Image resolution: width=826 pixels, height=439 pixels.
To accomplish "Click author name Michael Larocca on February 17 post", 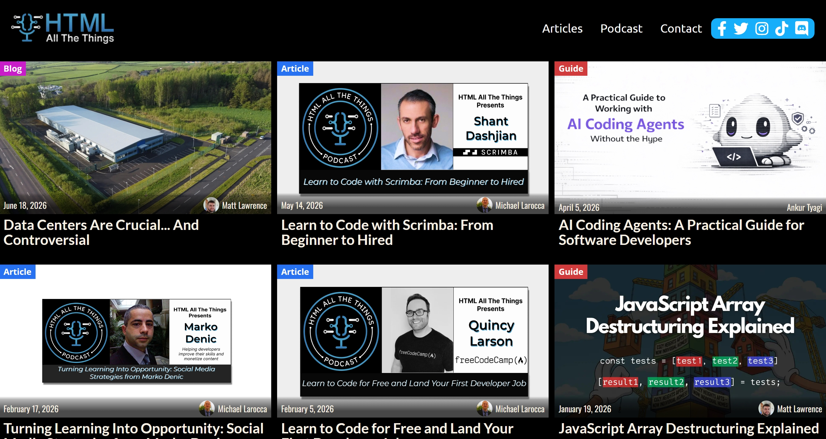I will pos(242,409).
